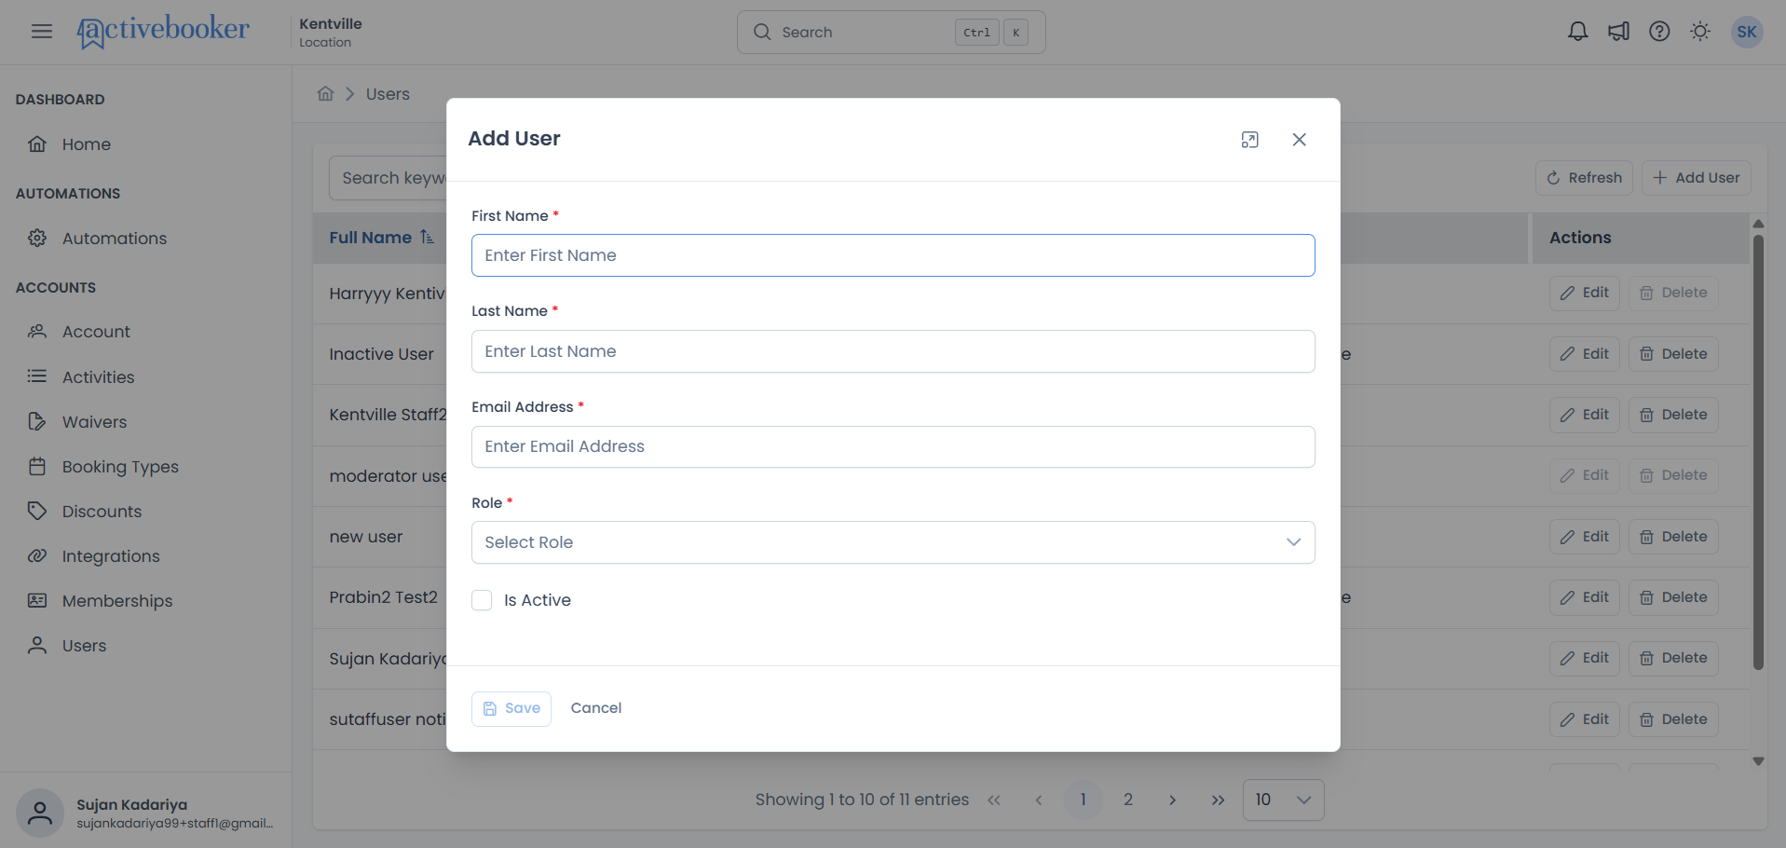Select page 2 in pagination
1786x848 pixels.
(x=1128, y=800)
